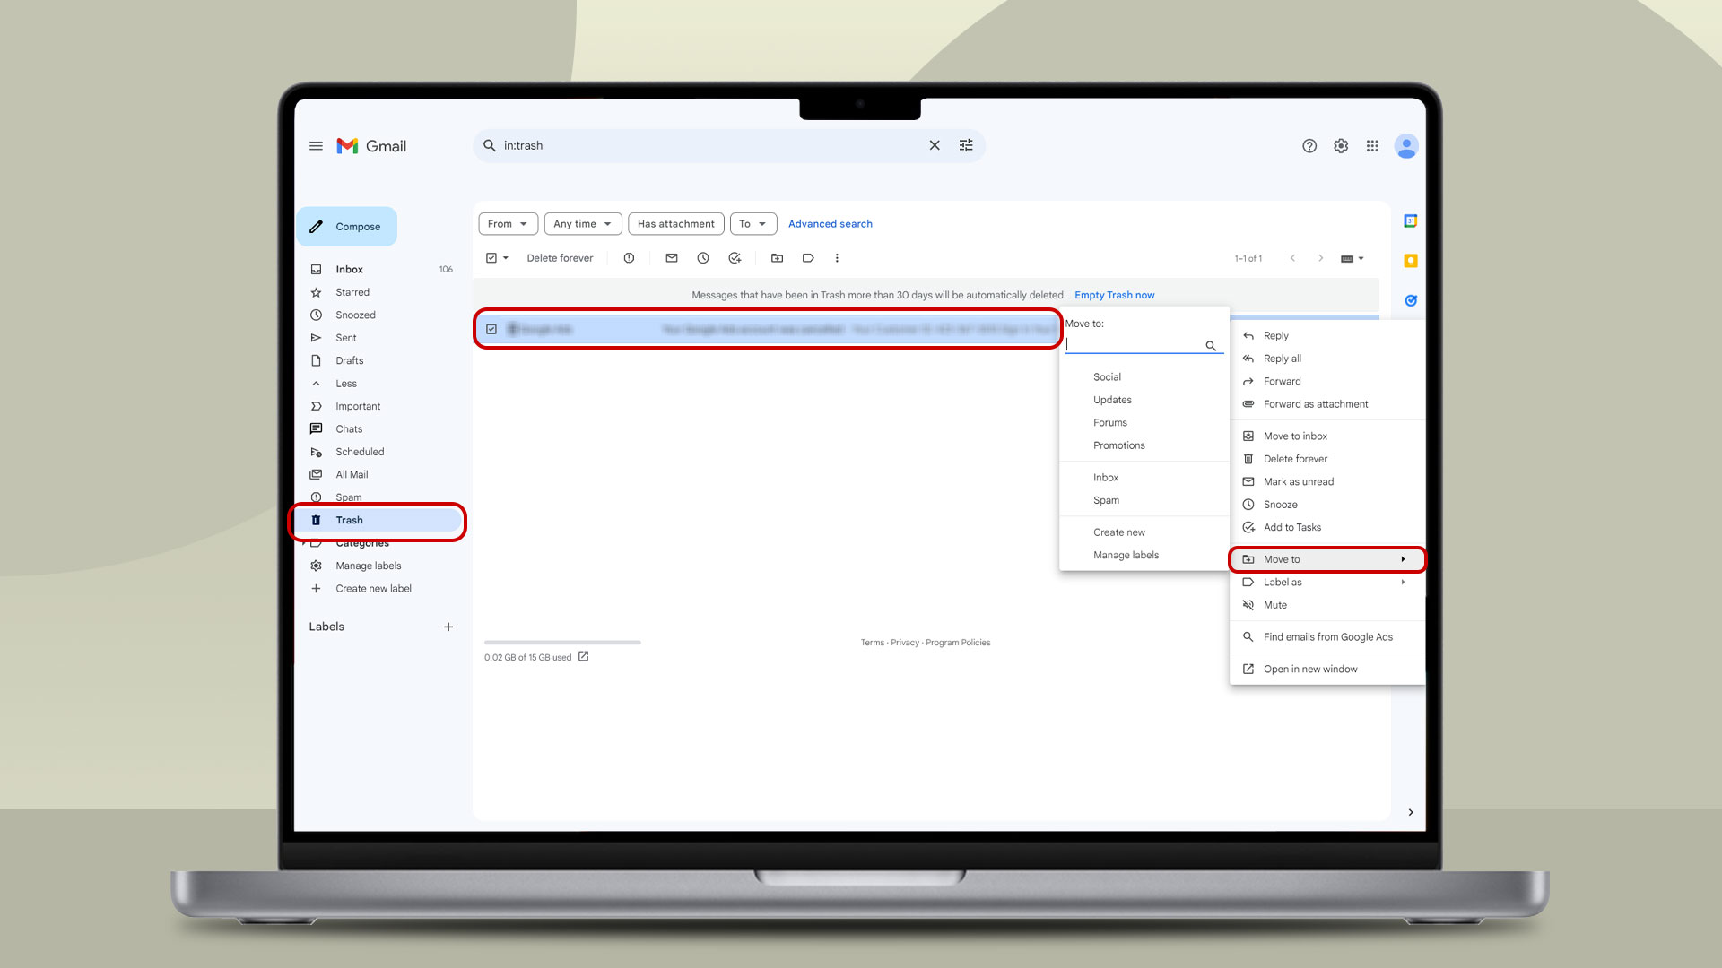Viewport: 1722px width, 968px height.
Task: Click the mark as read icon
Action: [669, 257]
